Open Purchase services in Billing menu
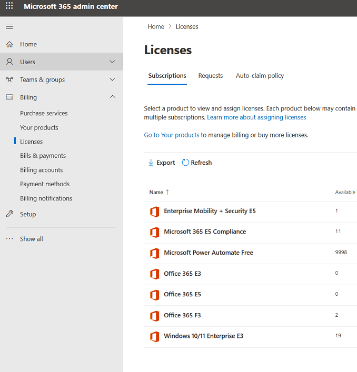Image resolution: width=357 pixels, height=372 pixels. tap(44, 113)
